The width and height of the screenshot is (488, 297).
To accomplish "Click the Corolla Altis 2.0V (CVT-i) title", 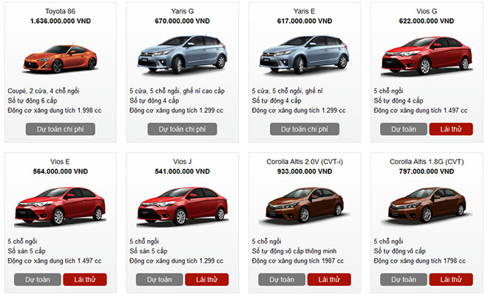I will (x=305, y=162).
